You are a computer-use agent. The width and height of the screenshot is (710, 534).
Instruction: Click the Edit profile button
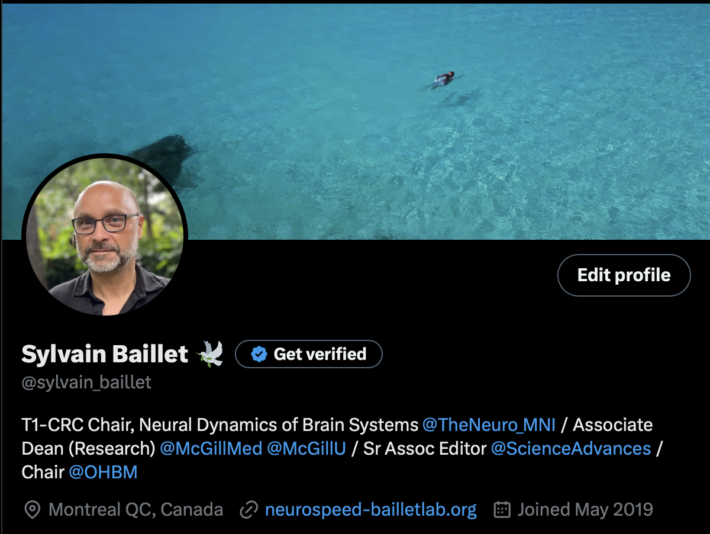(x=624, y=275)
